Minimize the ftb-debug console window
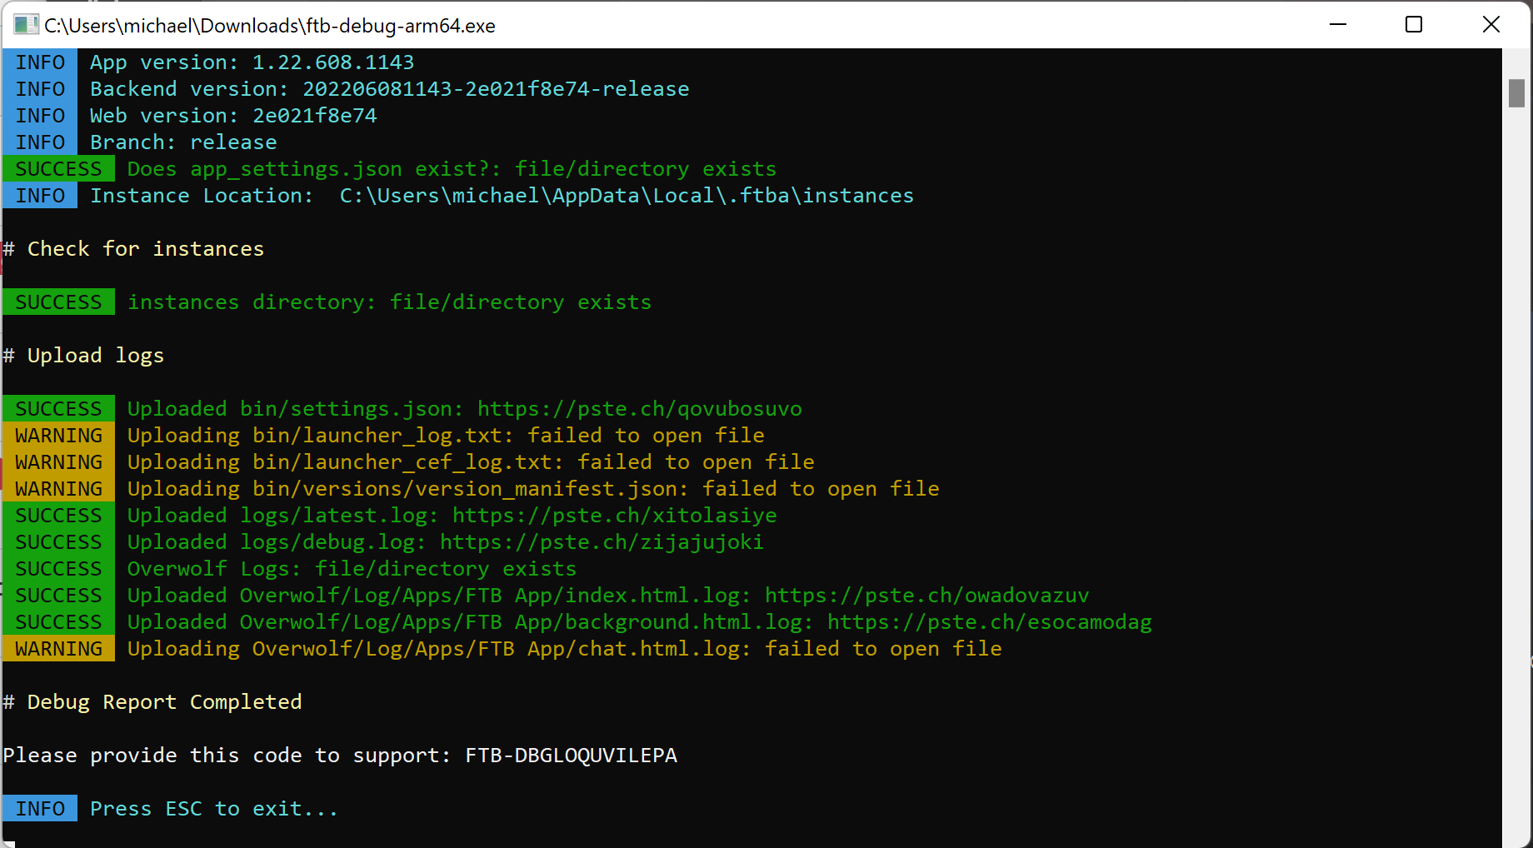This screenshot has height=848, width=1533. 1338,25
